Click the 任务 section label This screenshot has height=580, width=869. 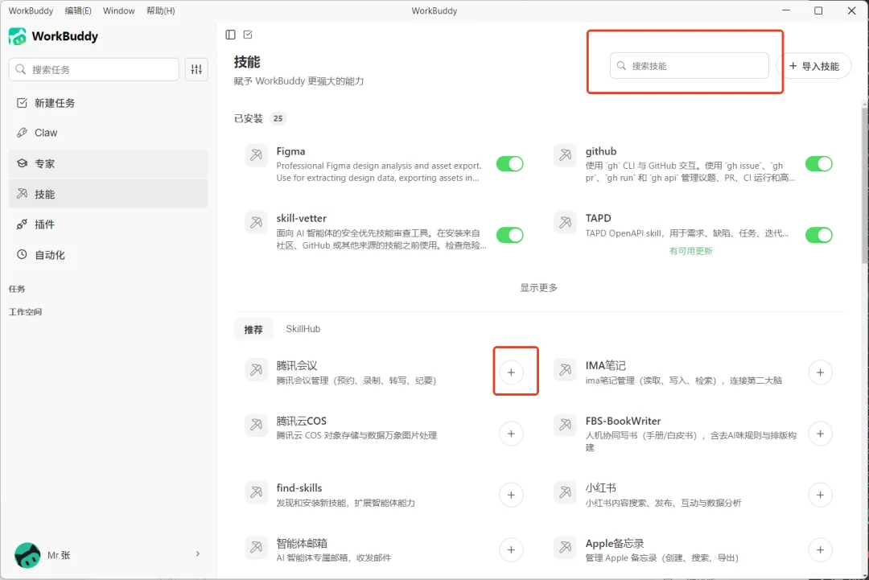(17, 289)
